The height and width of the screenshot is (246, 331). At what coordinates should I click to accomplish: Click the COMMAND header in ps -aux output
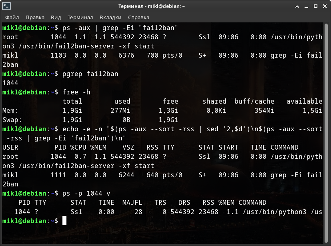[x=284, y=147]
